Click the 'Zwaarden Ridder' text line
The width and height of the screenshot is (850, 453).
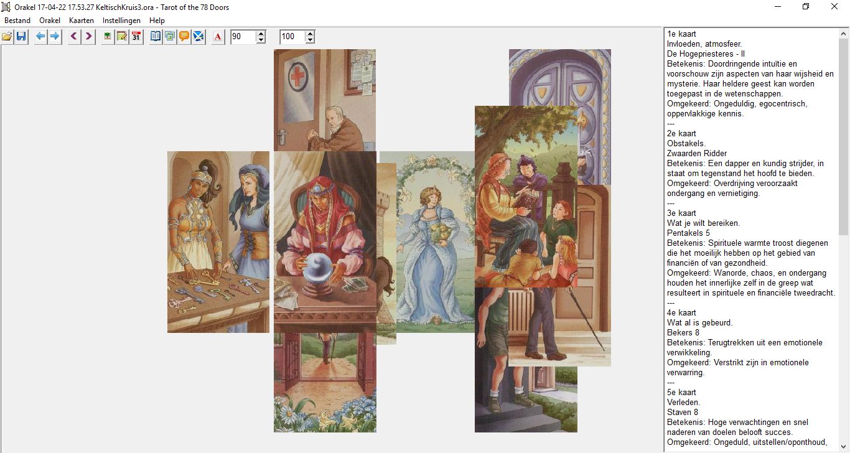pos(697,154)
